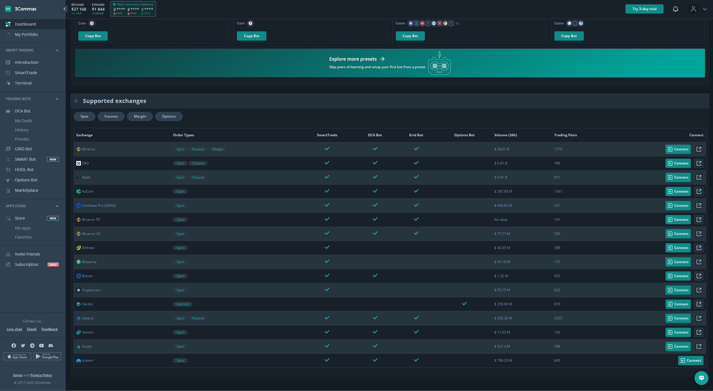The width and height of the screenshot is (713, 391).
Task: Click the Discord icon in sidebar
Action: 51,346
